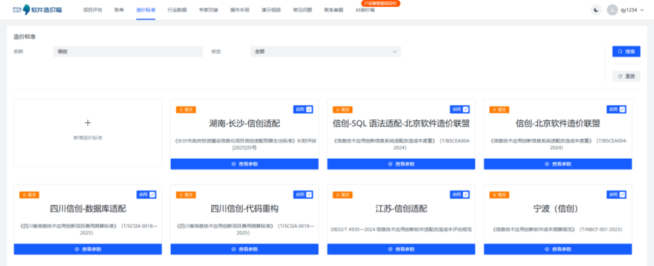Viewport: 654px width, 266px height.
Task: Open the 操作手册 menu tab
Action: point(240,10)
